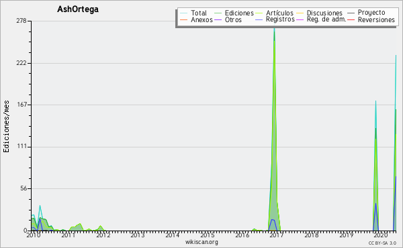
Task: Click the cyan Total line color in legend
Action: click(184, 13)
